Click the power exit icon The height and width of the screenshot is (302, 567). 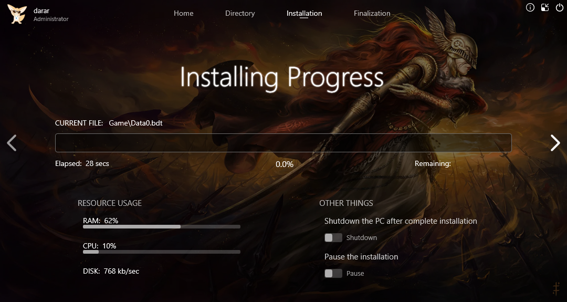[559, 7]
